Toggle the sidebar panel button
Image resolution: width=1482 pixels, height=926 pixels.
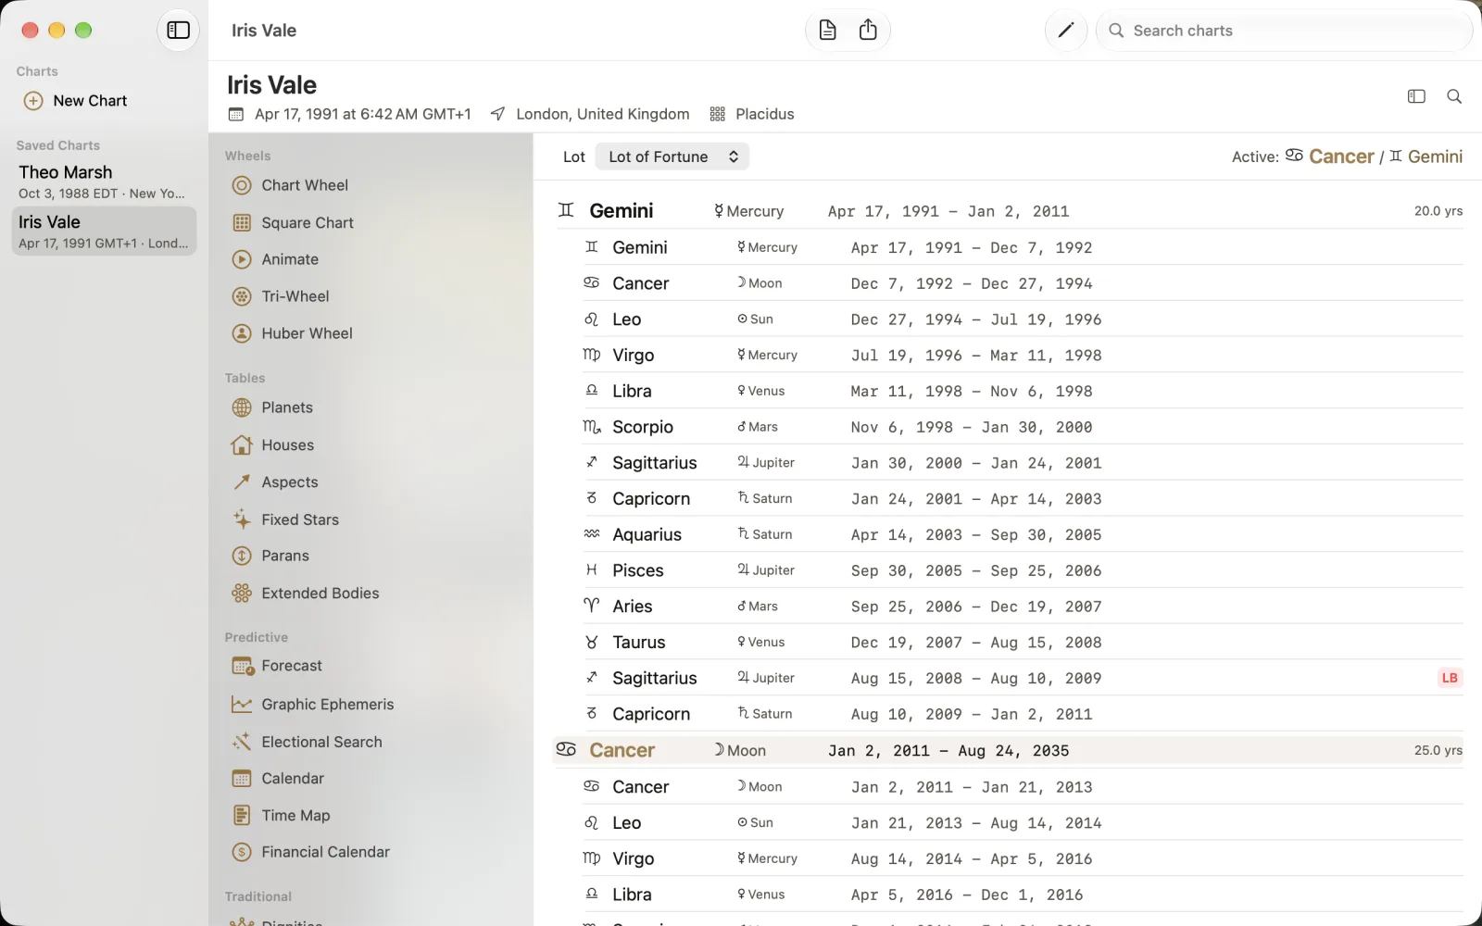[178, 31]
